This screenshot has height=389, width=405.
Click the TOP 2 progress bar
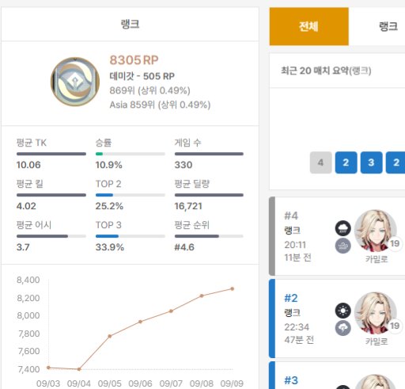(131, 195)
